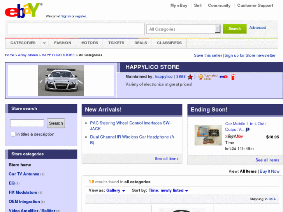Open the Community link
The image size is (283, 212).
tap(219, 5)
